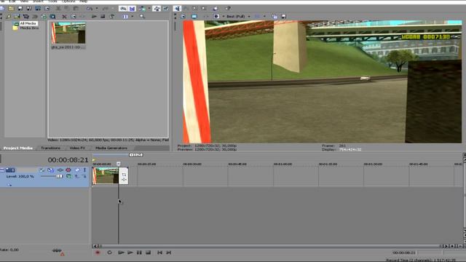The width and height of the screenshot is (466, 262).
Task: Open Track Motion on video track
Action: 51,170
